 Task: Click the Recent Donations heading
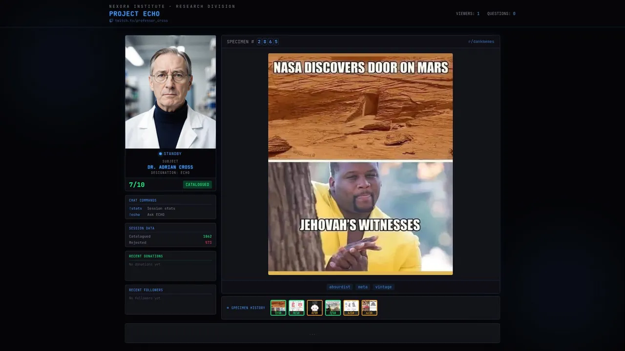click(146, 256)
